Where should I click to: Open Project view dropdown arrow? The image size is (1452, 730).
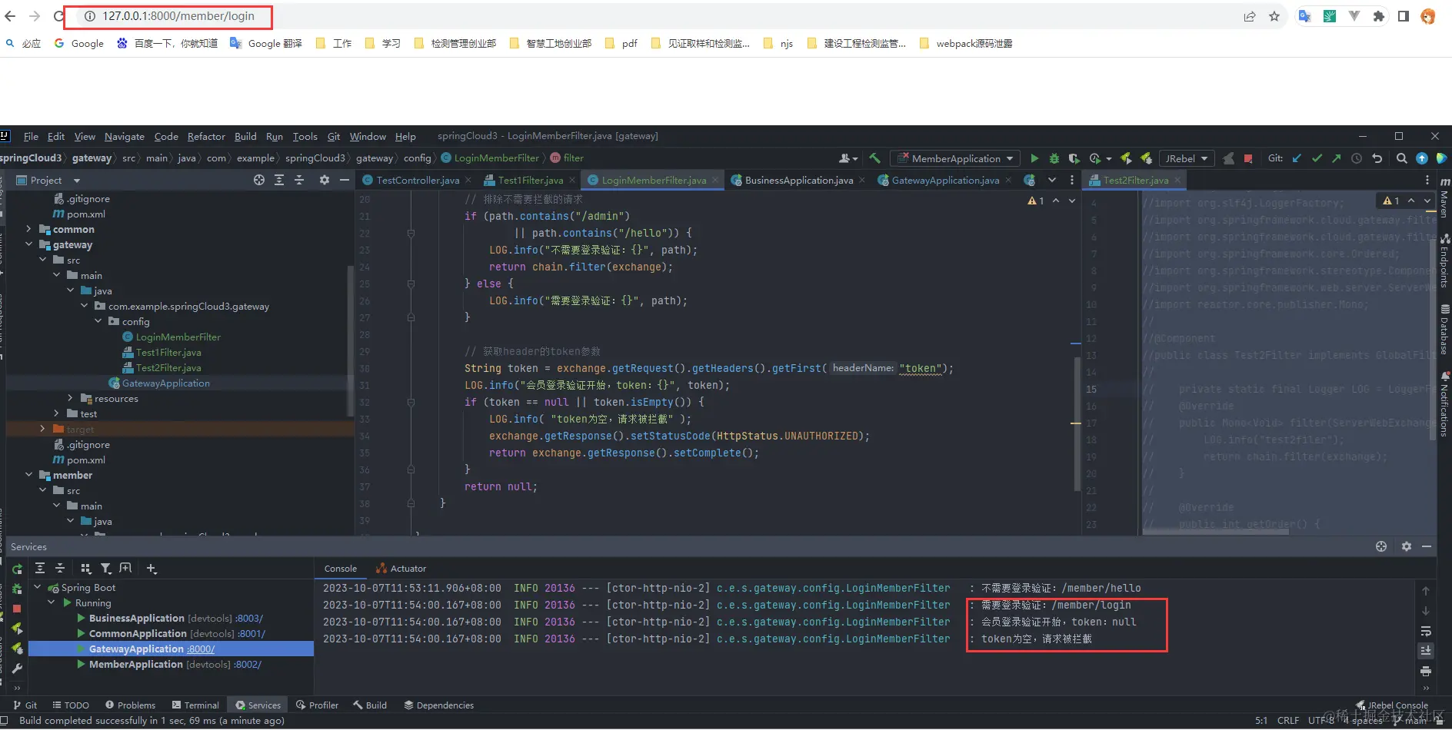coord(77,181)
